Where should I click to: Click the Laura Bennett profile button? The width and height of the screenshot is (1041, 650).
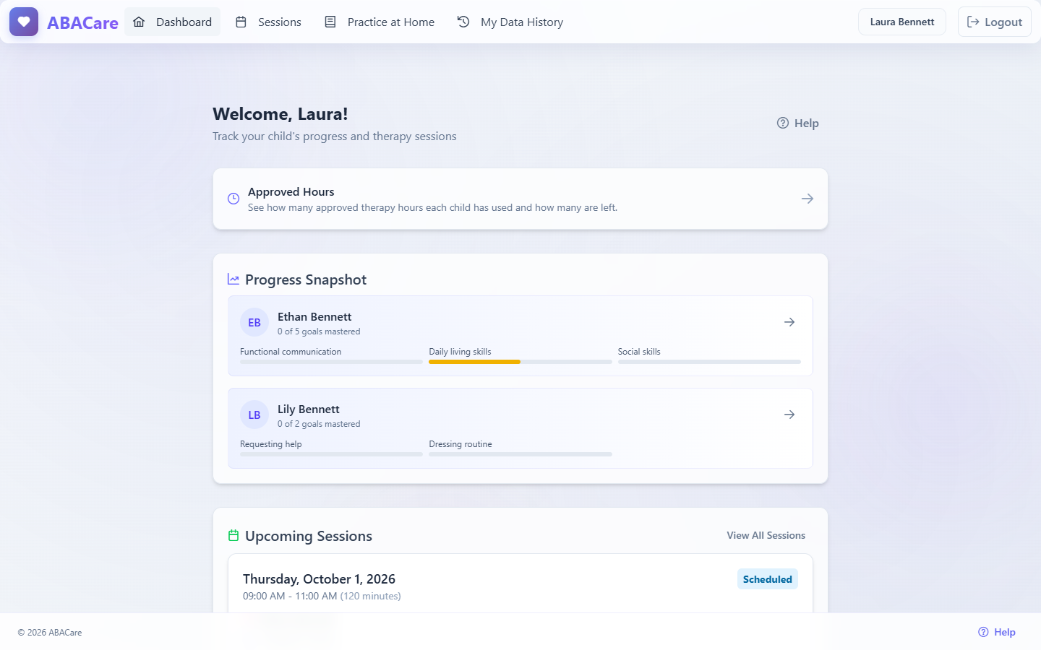point(902,22)
